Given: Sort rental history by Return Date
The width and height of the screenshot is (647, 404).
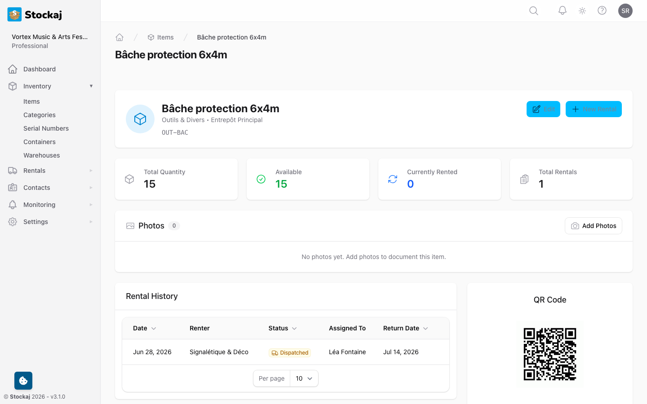Looking at the screenshot, I should (404, 328).
